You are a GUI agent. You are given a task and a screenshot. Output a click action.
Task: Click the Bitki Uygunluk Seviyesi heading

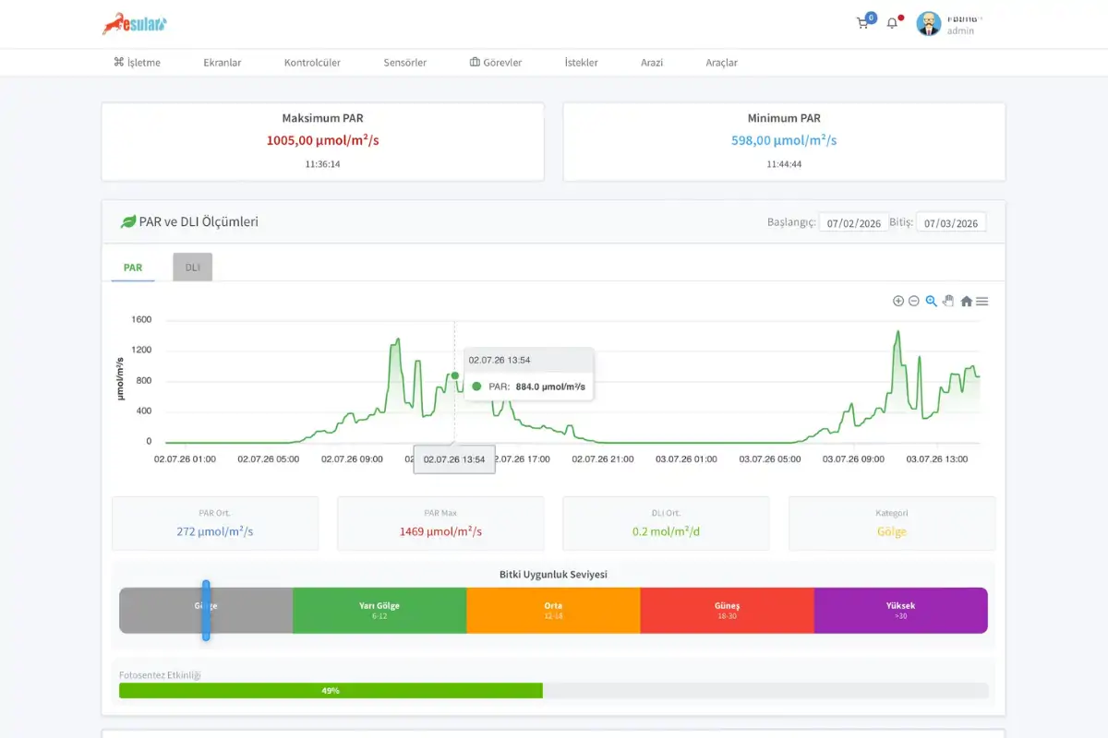tap(553, 574)
